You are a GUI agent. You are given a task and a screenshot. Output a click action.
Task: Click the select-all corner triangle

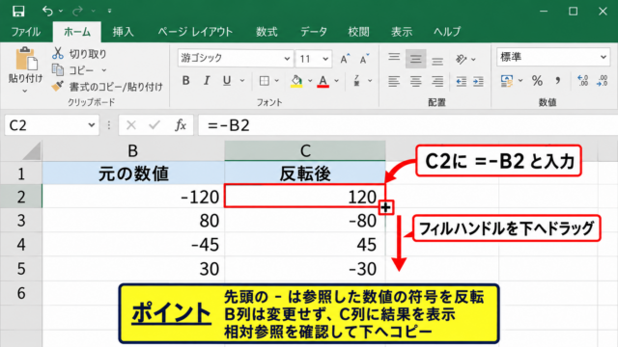(32, 151)
